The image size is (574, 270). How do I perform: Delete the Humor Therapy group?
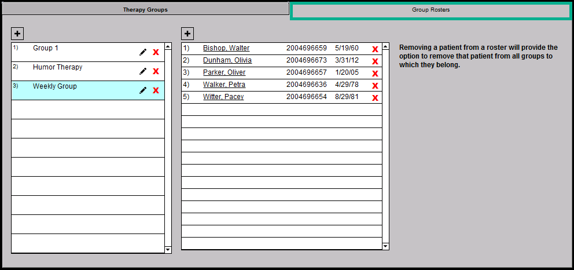tap(156, 71)
